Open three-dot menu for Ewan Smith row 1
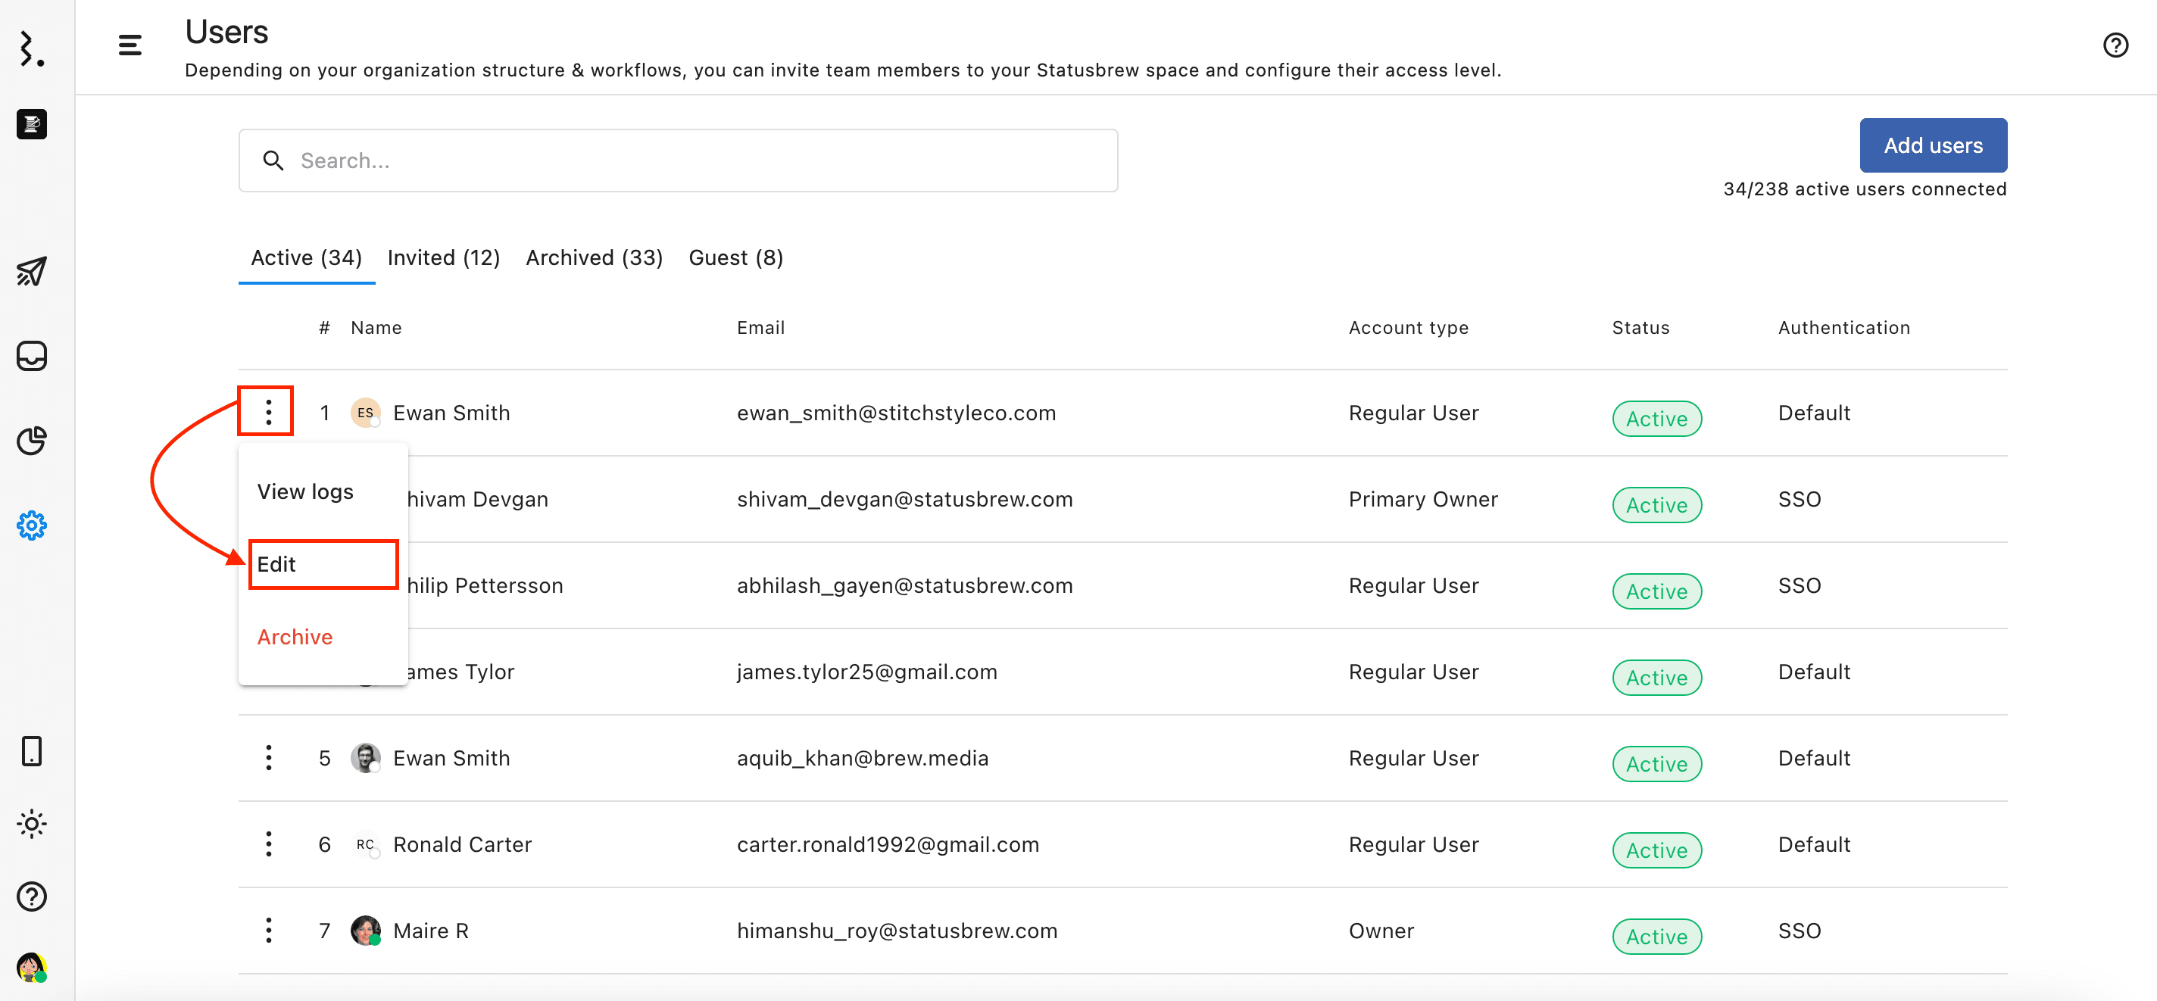This screenshot has width=2157, height=1001. coord(268,412)
